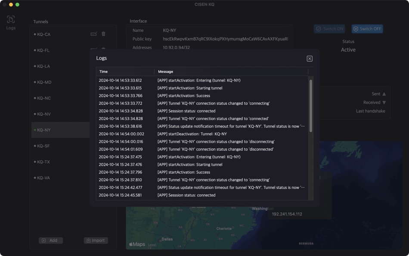The width and height of the screenshot is (409, 256).
Task: Select log row at 14:53:38.616 timeout
Action: click(202, 126)
